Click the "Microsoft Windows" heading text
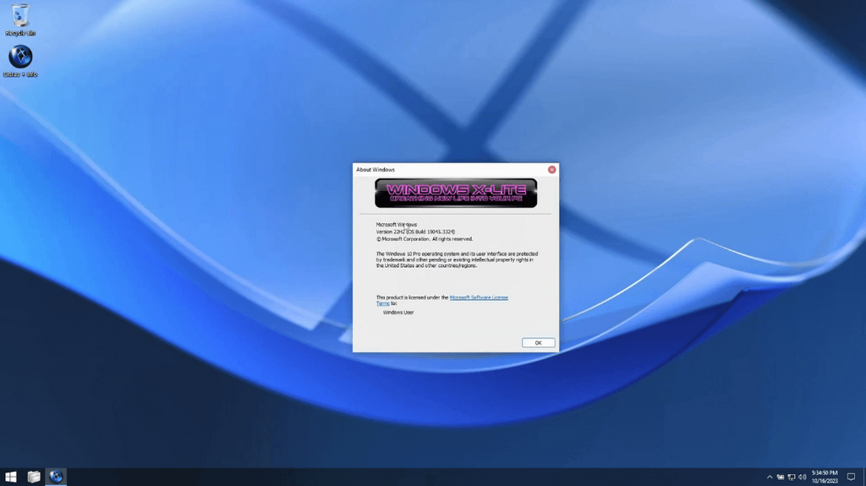The image size is (866, 486). click(397, 225)
